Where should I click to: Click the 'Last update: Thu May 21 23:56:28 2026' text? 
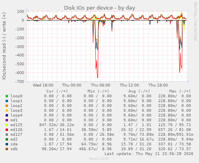[x=149, y=154]
